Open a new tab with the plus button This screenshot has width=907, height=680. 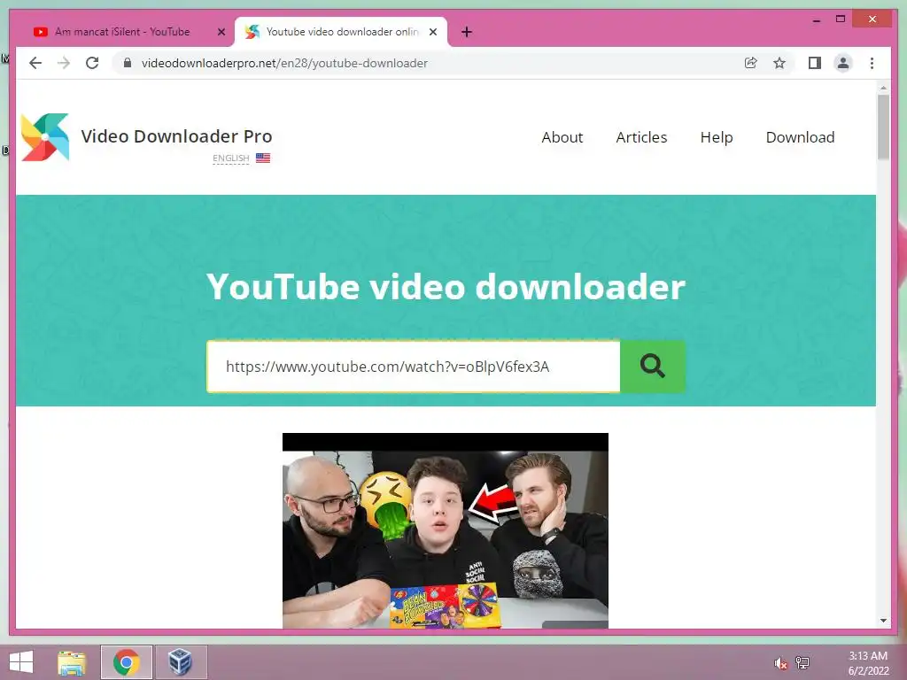467,33
